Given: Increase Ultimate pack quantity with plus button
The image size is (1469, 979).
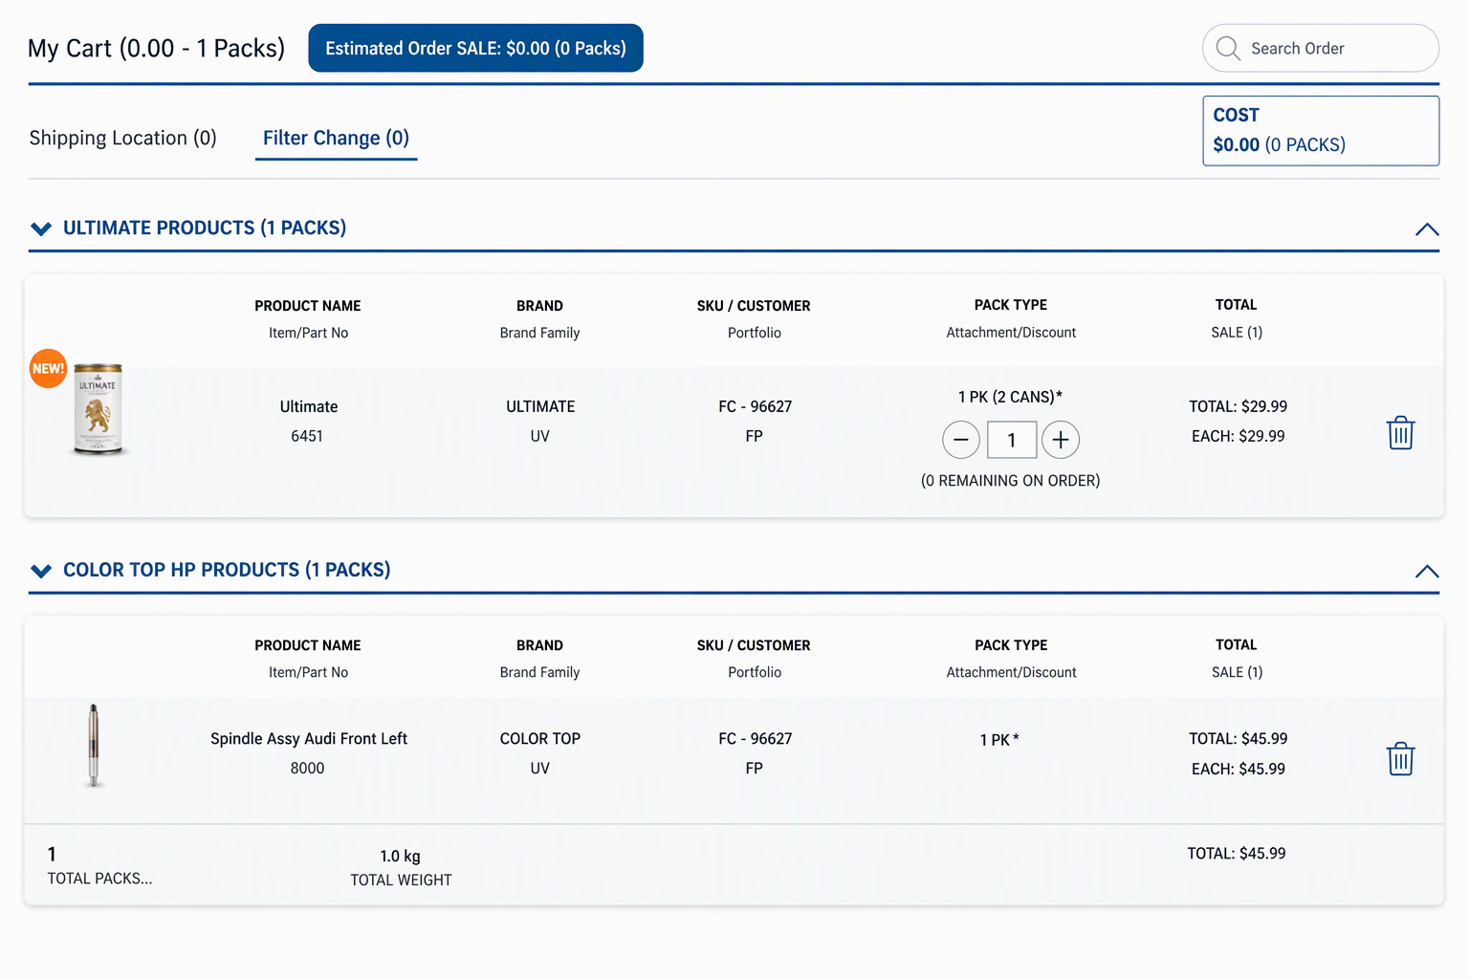Looking at the screenshot, I should click(x=1061, y=440).
